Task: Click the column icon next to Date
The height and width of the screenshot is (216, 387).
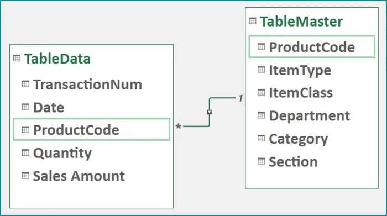Action: 25,107
